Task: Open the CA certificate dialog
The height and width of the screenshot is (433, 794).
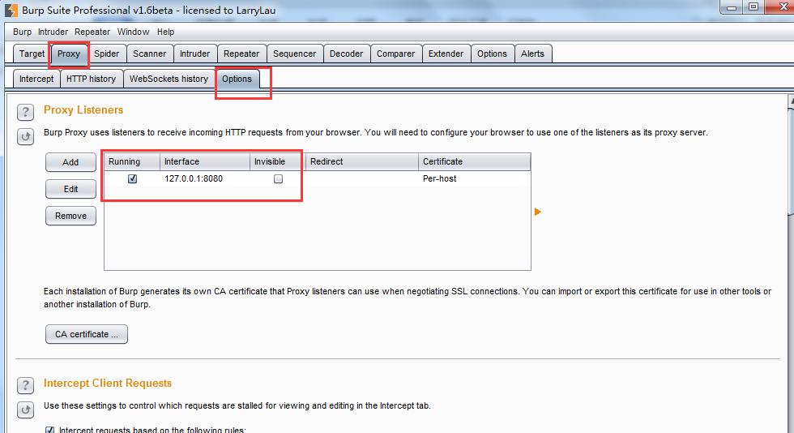Action: point(87,334)
